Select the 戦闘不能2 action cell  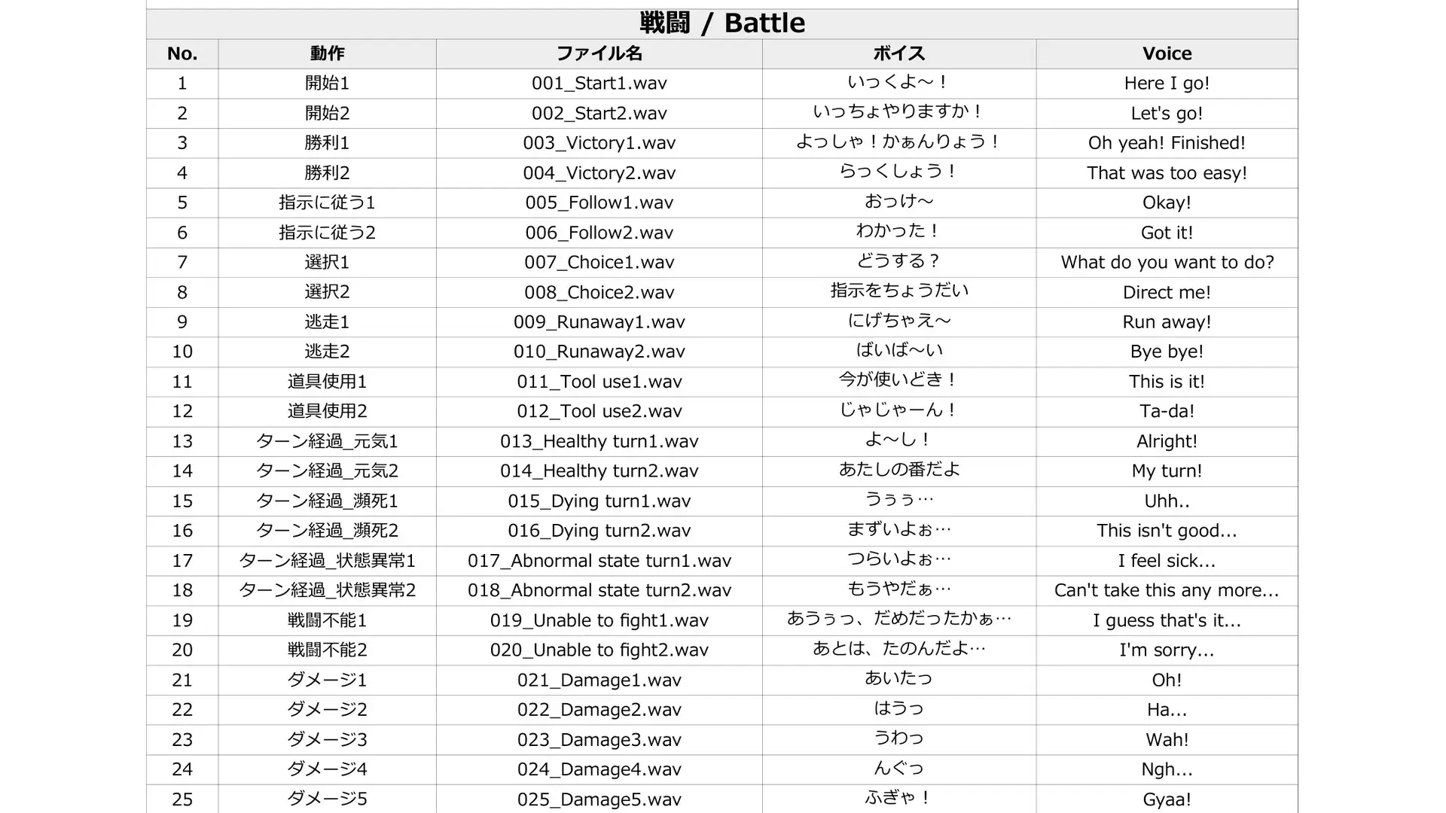tap(327, 650)
